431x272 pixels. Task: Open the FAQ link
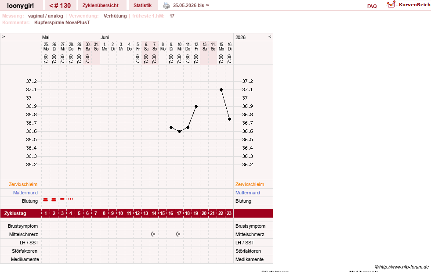click(372, 6)
